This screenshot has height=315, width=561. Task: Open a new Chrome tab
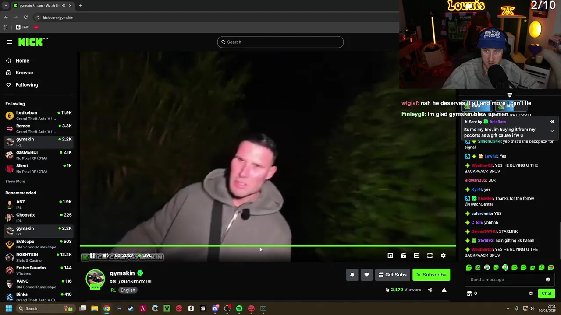(x=80, y=5)
